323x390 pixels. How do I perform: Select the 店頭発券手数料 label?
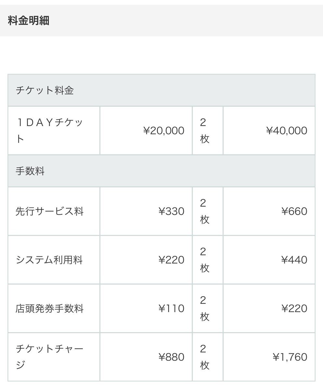click(50, 308)
